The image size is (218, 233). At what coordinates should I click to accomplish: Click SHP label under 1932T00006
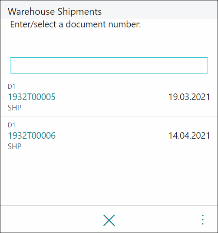coord(14,146)
